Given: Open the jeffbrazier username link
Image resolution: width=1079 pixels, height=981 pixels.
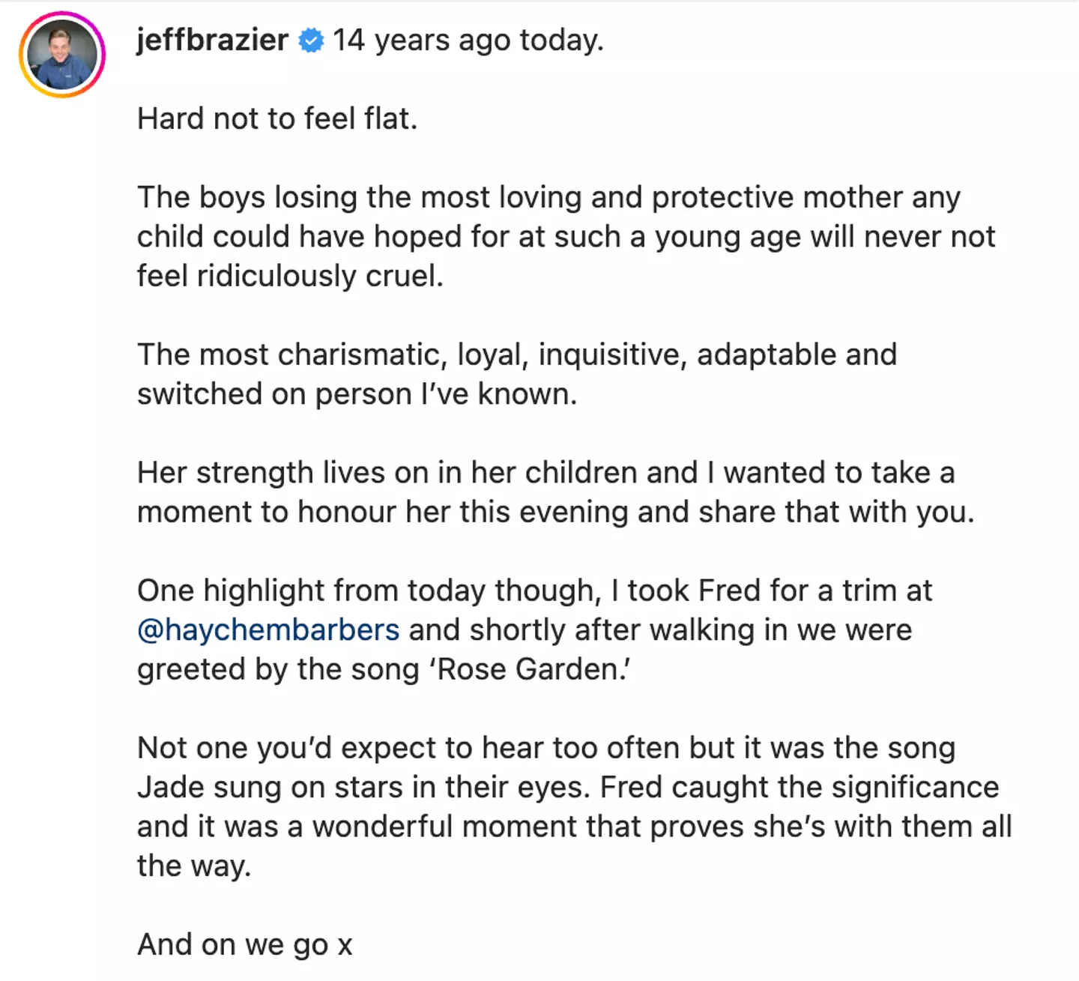Looking at the screenshot, I should coord(212,40).
